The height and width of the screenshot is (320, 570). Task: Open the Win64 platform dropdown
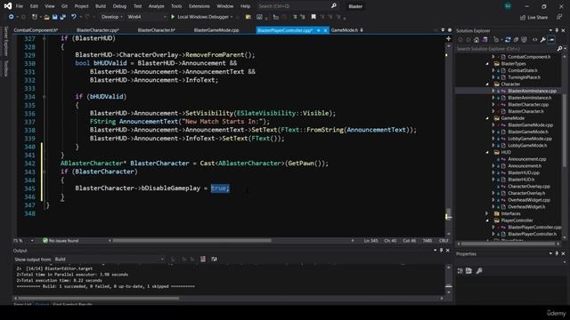coord(146,17)
